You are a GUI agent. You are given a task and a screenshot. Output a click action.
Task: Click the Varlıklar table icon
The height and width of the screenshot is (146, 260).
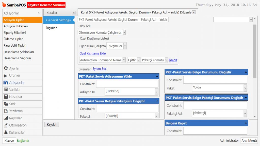6,90
